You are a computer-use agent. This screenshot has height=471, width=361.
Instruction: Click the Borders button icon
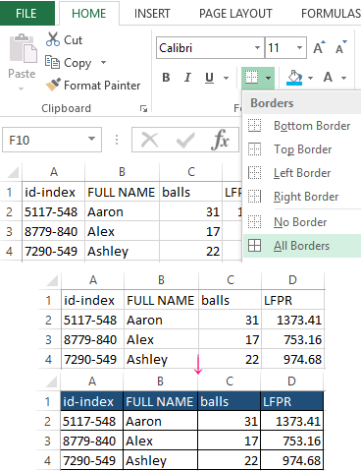coord(252,78)
